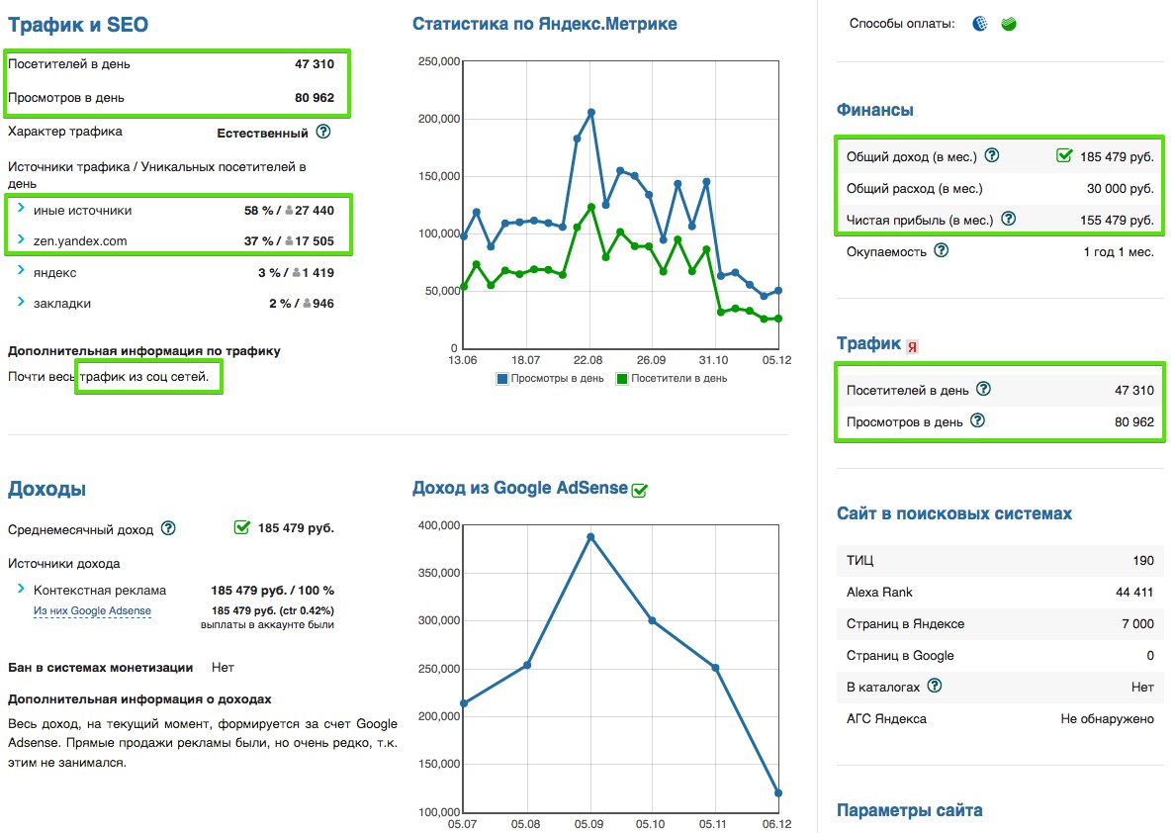The height and width of the screenshot is (833, 1174).
Task: Click the 22.08 peak point on views line
Action: pyautogui.click(x=591, y=113)
